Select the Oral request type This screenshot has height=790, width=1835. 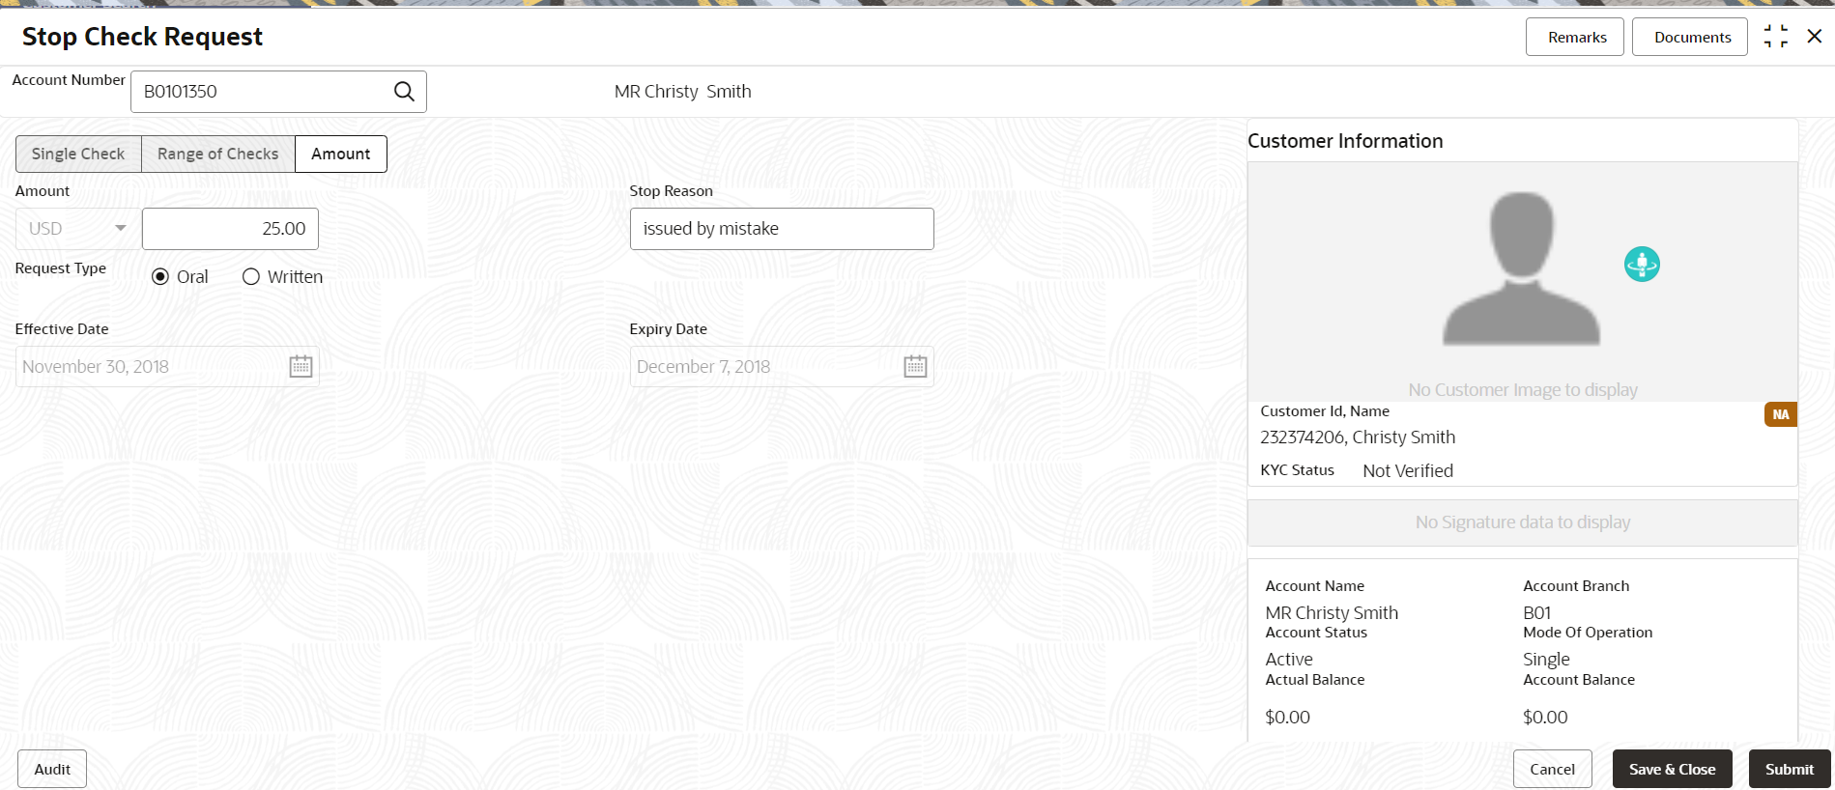[160, 277]
